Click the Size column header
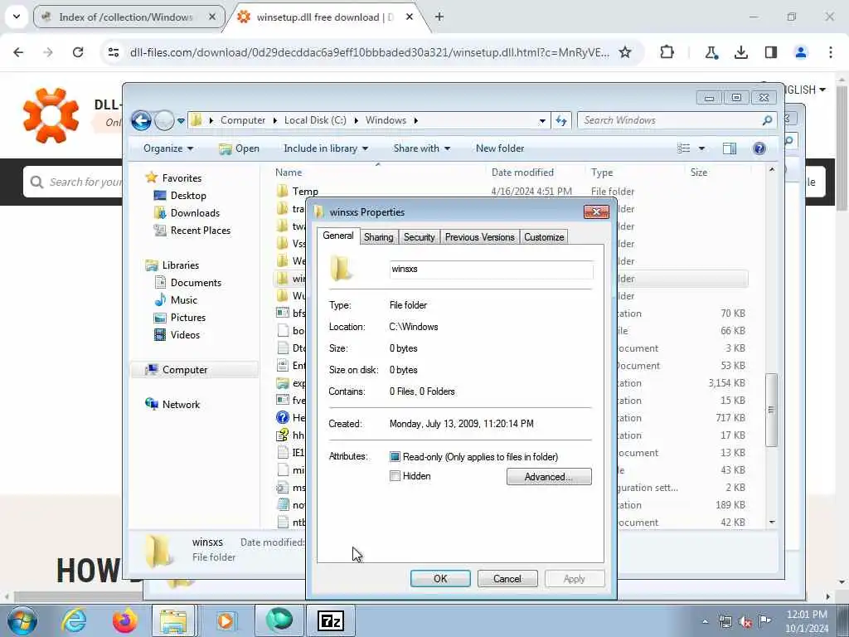This screenshot has height=637, width=849. click(x=698, y=173)
